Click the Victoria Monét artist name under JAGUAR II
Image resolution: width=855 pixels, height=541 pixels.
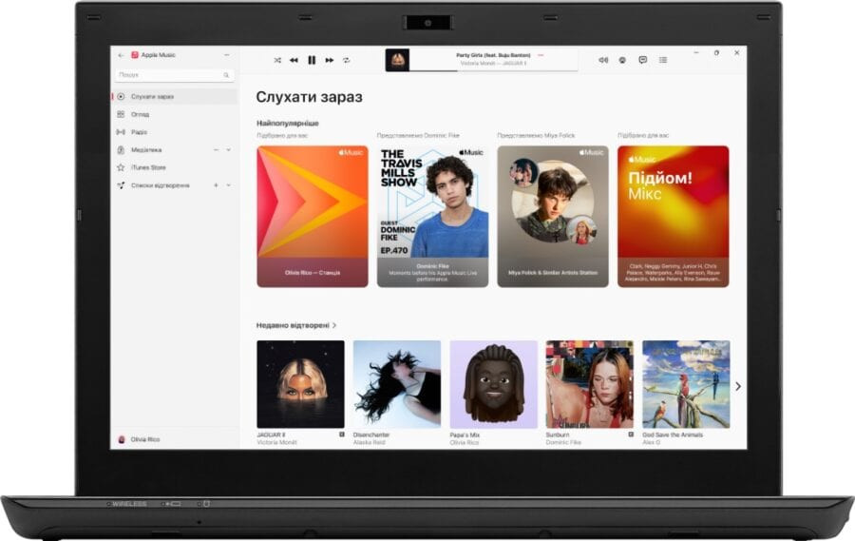(277, 442)
